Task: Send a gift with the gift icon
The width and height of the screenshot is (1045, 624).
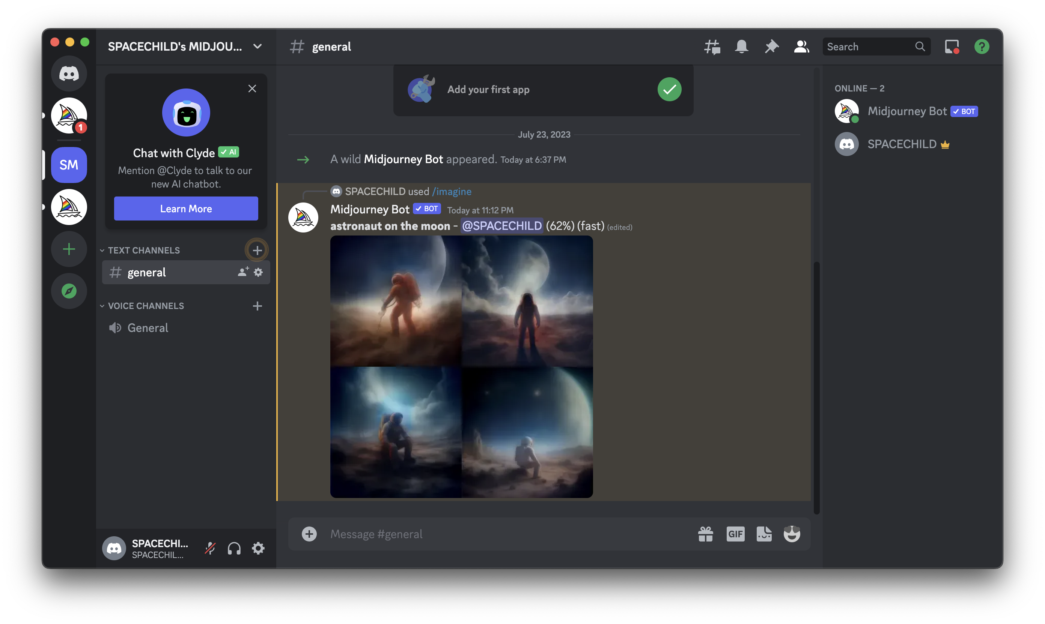Action: (x=705, y=534)
